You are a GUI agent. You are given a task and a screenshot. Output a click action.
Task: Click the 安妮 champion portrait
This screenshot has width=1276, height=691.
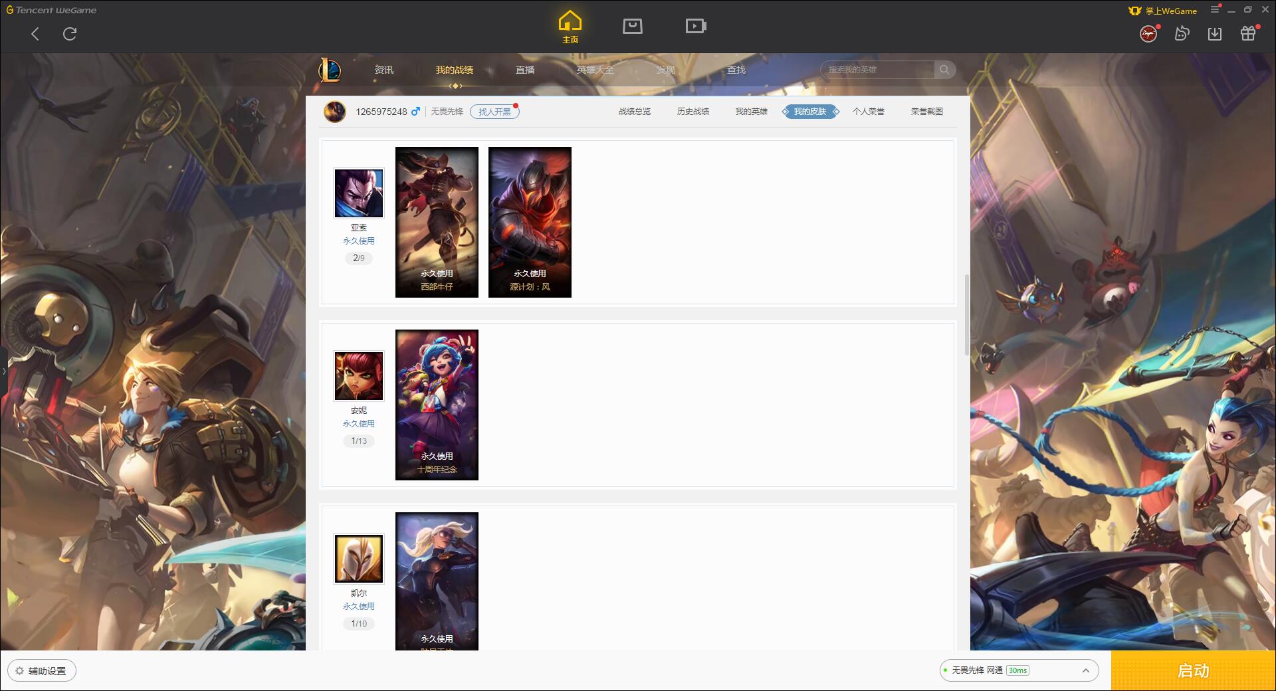coord(359,376)
